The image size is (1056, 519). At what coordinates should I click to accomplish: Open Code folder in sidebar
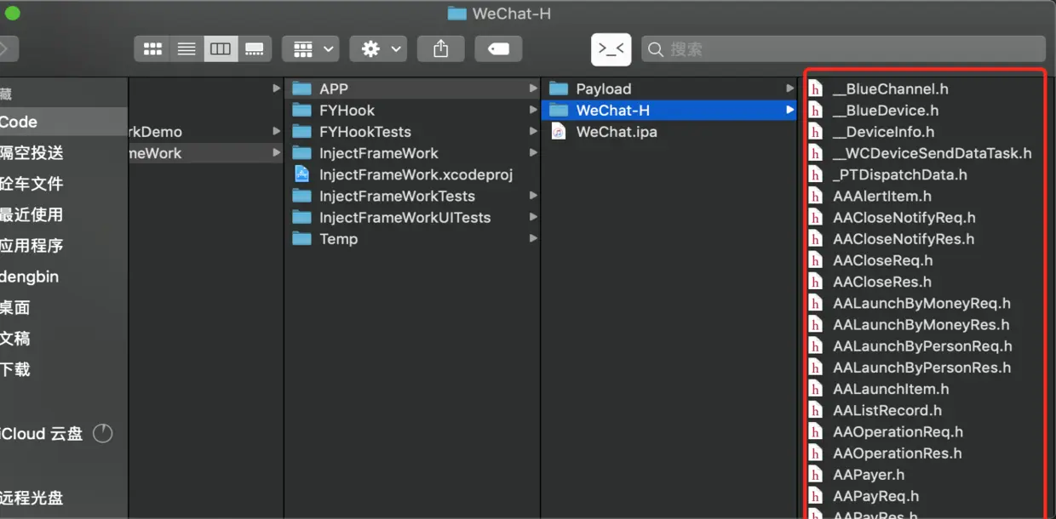63,122
